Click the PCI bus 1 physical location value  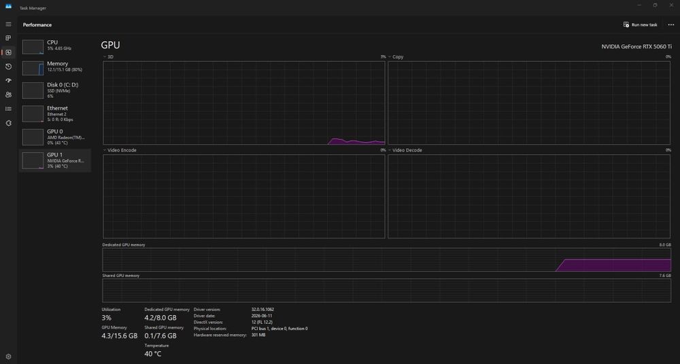279,329
